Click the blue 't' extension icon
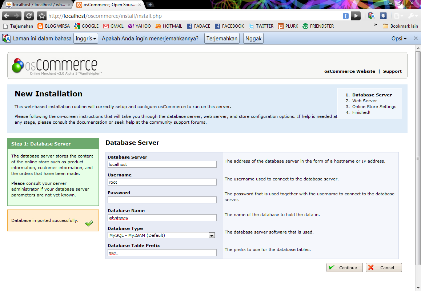Viewport: 421px width, 291px height. 345,16
